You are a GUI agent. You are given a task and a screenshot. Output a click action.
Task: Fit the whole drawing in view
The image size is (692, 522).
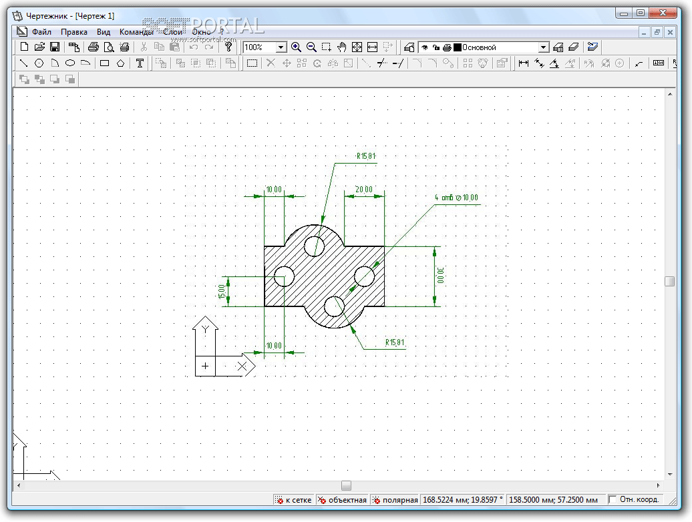click(x=357, y=47)
